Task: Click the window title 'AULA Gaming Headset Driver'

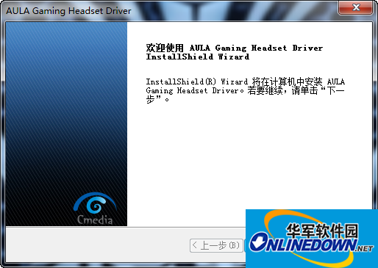Action: click(68, 11)
